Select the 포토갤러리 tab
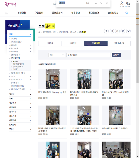139x158 pixels. (96, 43)
